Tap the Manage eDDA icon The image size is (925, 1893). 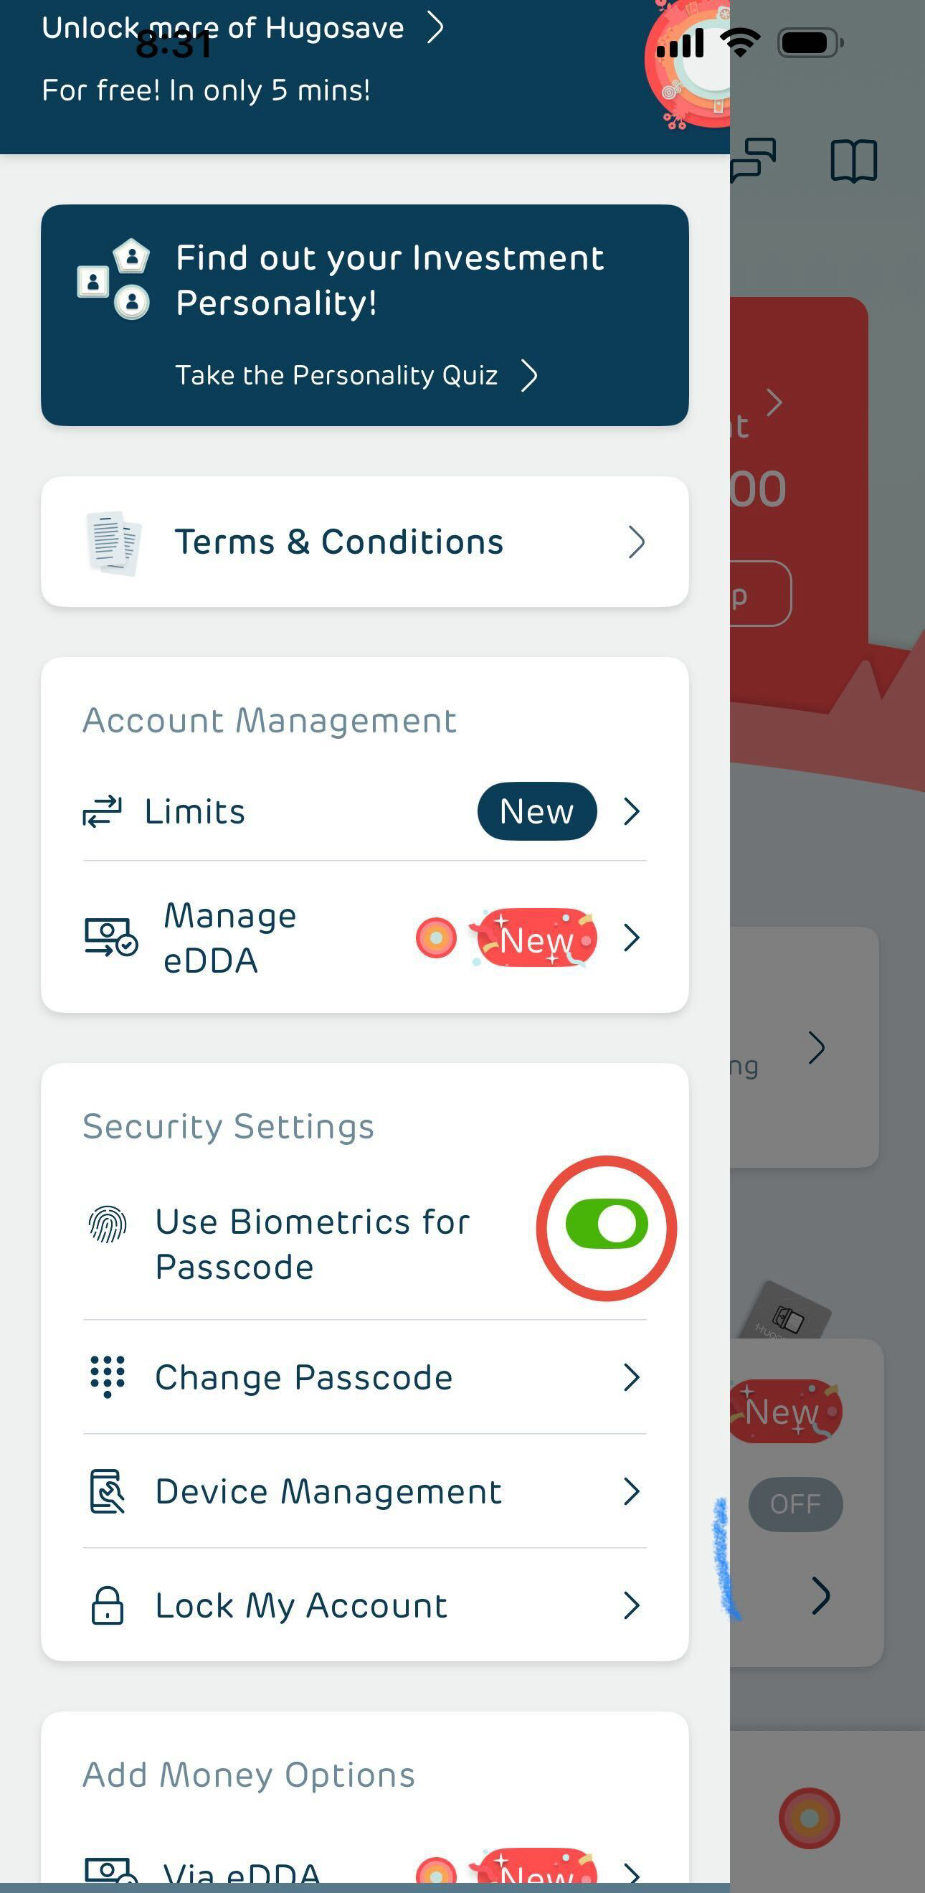click(111, 937)
